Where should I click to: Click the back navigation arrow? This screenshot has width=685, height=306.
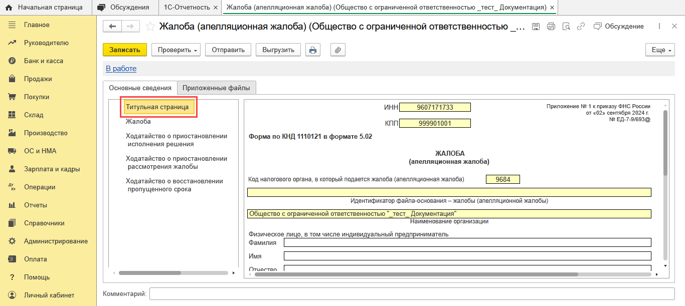coord(112,27)
